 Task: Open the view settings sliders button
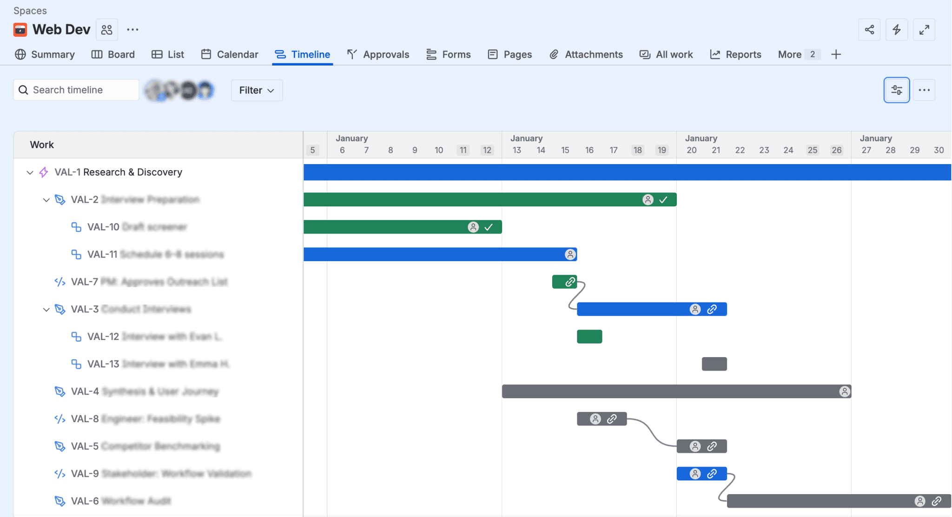click(897, 90)
